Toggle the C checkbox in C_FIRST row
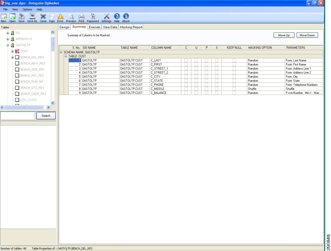 pyautogui.click(x=186, y=64)
